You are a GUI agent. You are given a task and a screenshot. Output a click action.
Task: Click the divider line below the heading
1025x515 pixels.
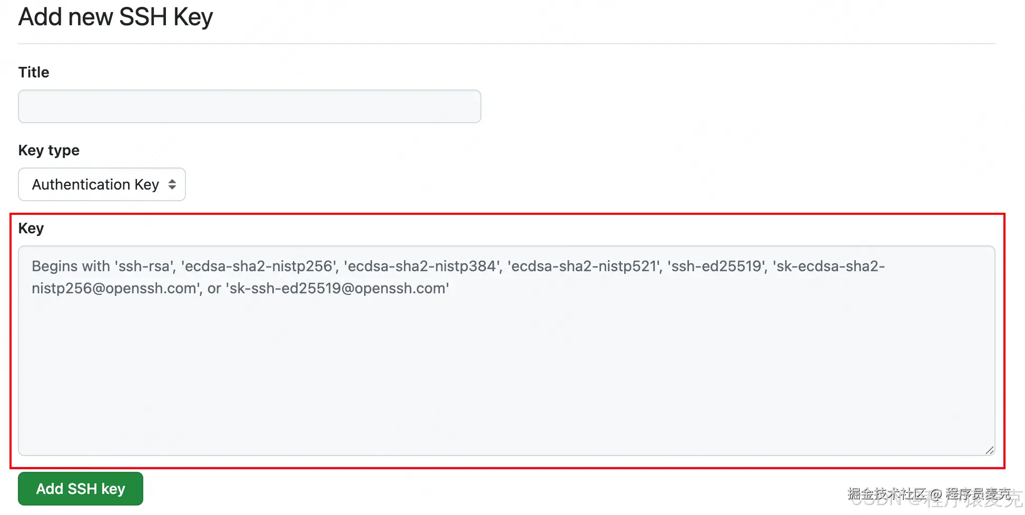(x=506, y=44)
